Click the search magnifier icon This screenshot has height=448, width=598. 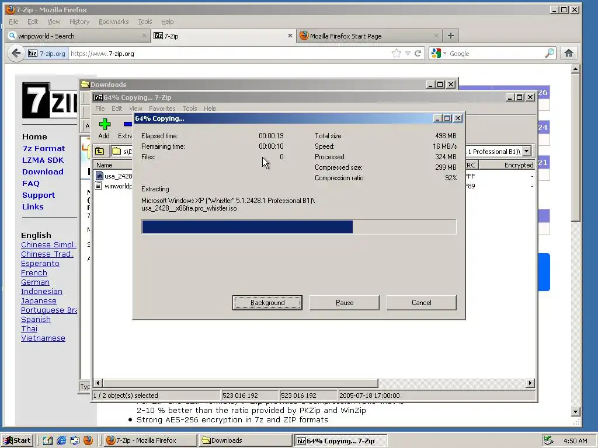tap(549, 53)
